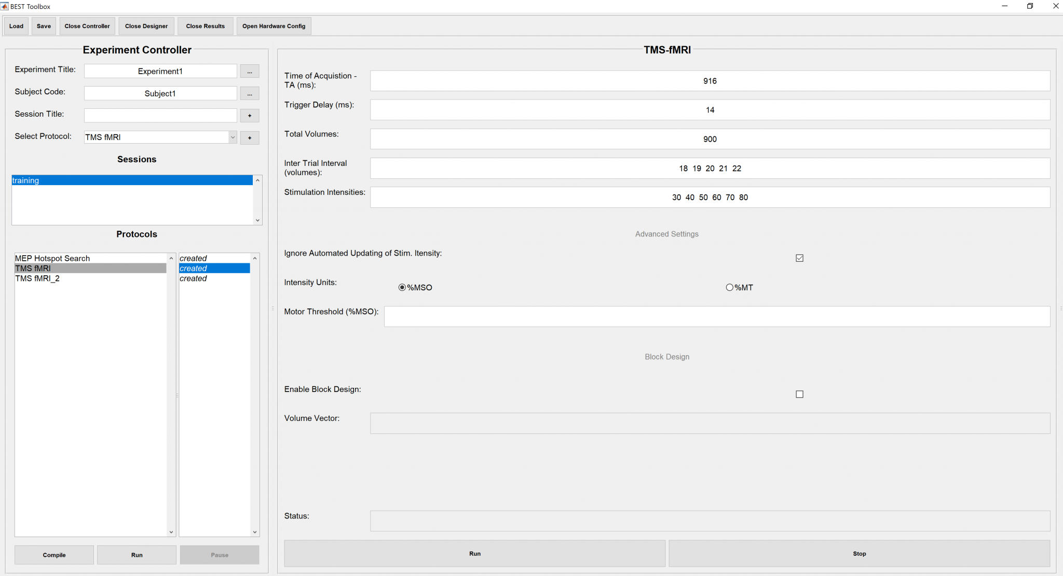This screenshot has height=576, width=1063.
Task: Add a session with the plus button
Action: [x=250, y=116]
